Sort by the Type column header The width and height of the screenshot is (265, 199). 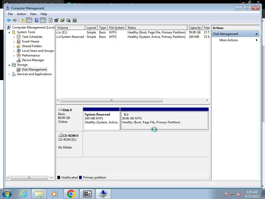tap(102, 27)
